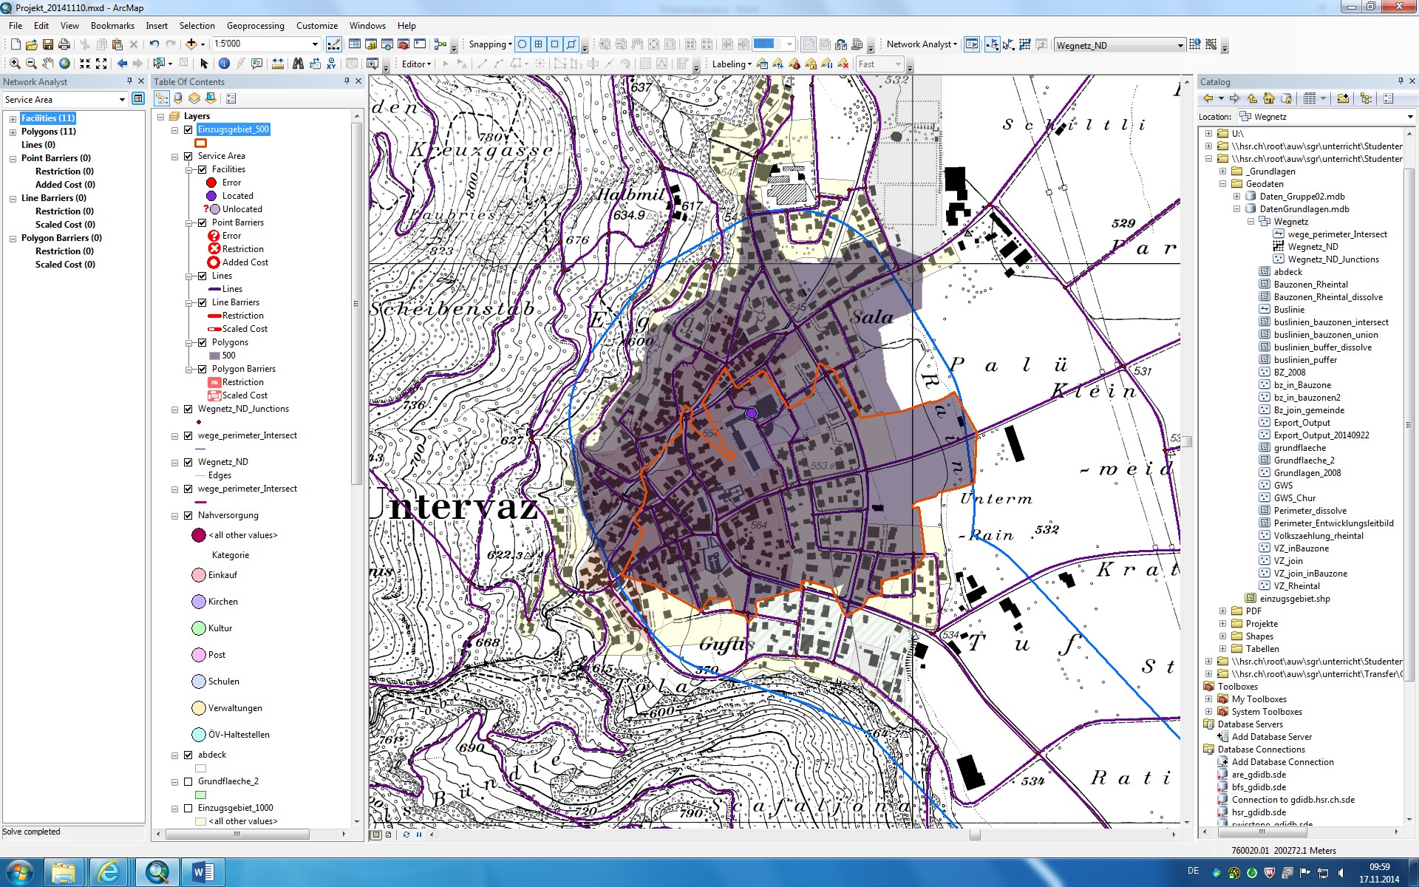
Task: Click the Measure ruler tool
Action: 278,64
